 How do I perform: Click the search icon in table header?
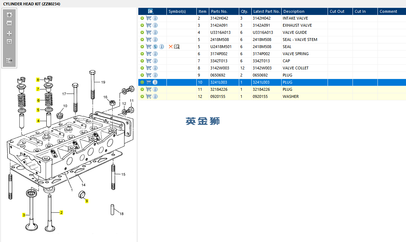[151, 11]
